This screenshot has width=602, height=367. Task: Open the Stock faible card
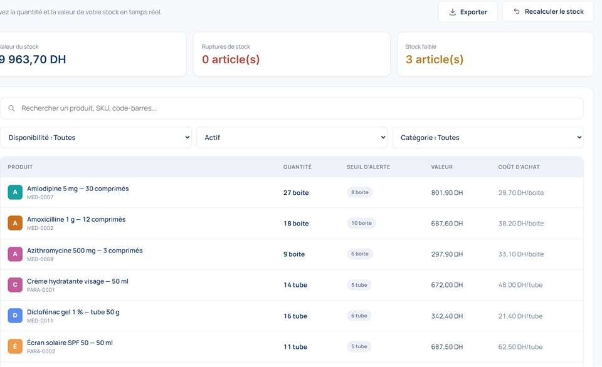[495, 54]
